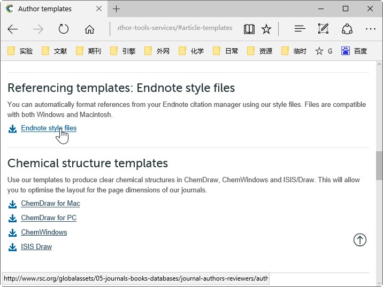
Task: Close the Author templates tab
Action: click(x=99, y=9)
